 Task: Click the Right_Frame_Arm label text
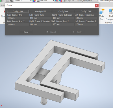pos(14,15)
